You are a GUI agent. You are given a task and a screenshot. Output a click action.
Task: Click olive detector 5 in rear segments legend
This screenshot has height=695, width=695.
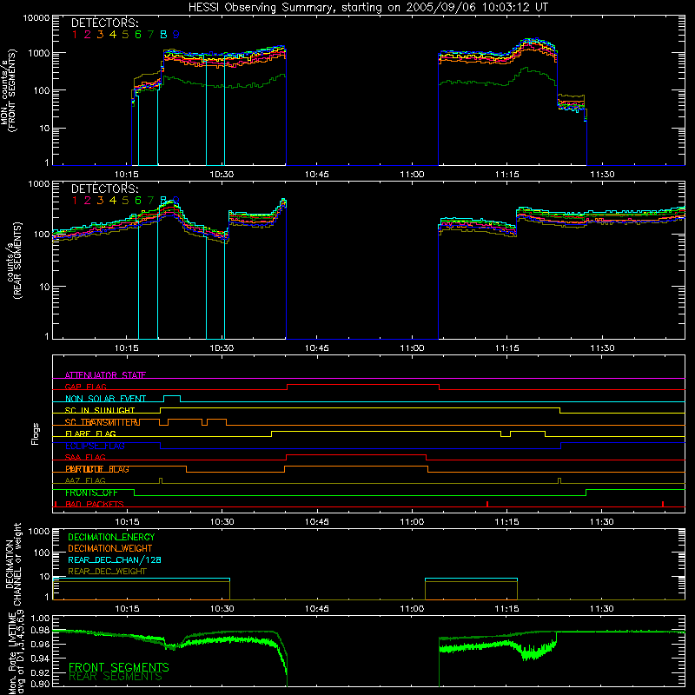pos(125,201)
